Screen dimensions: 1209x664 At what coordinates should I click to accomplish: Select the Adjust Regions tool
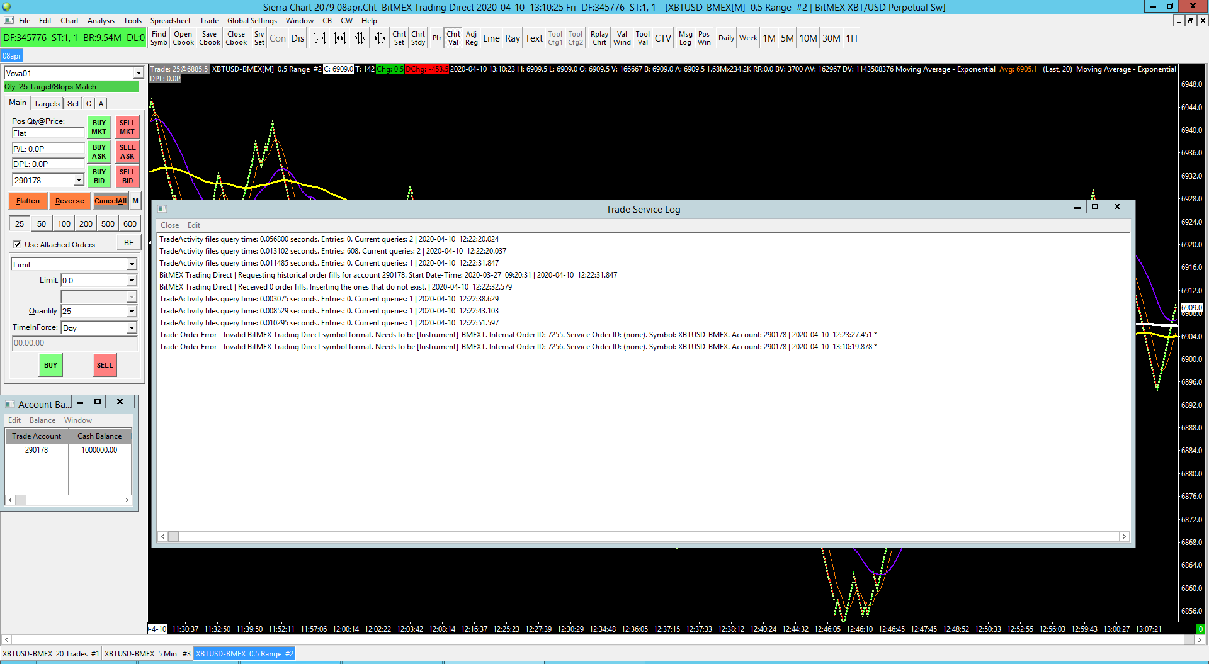coord(472,38)
